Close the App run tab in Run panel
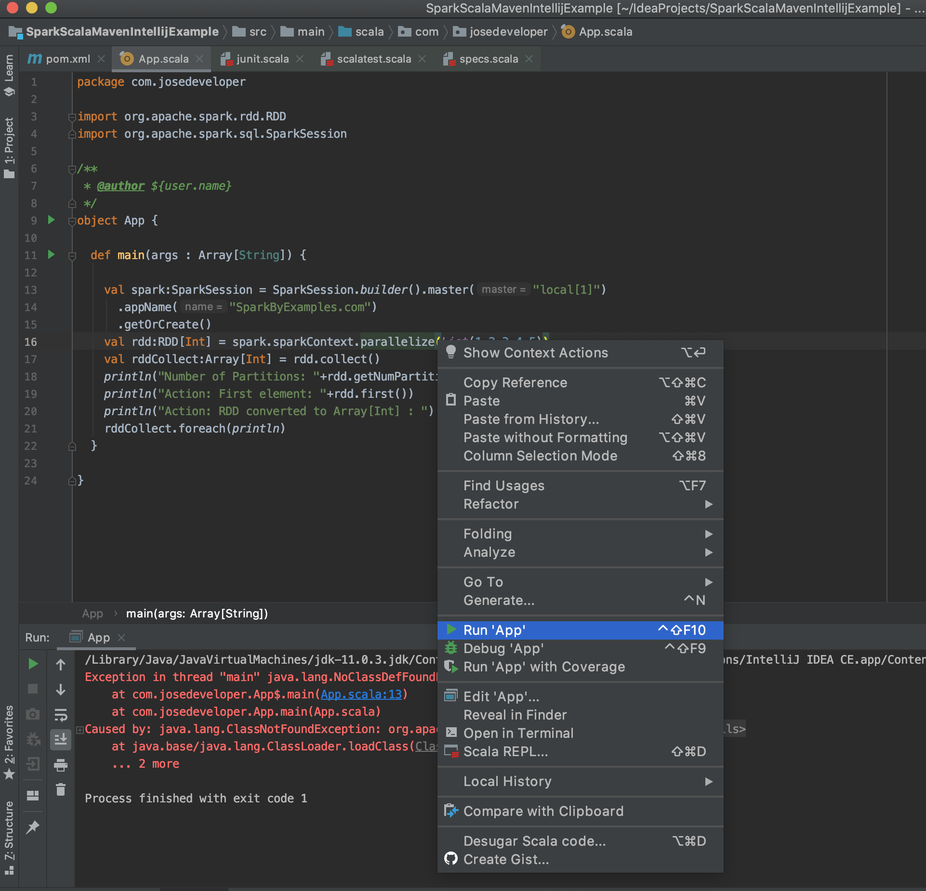The height and width of the screenshot is (891, 926). pos(121,637)
